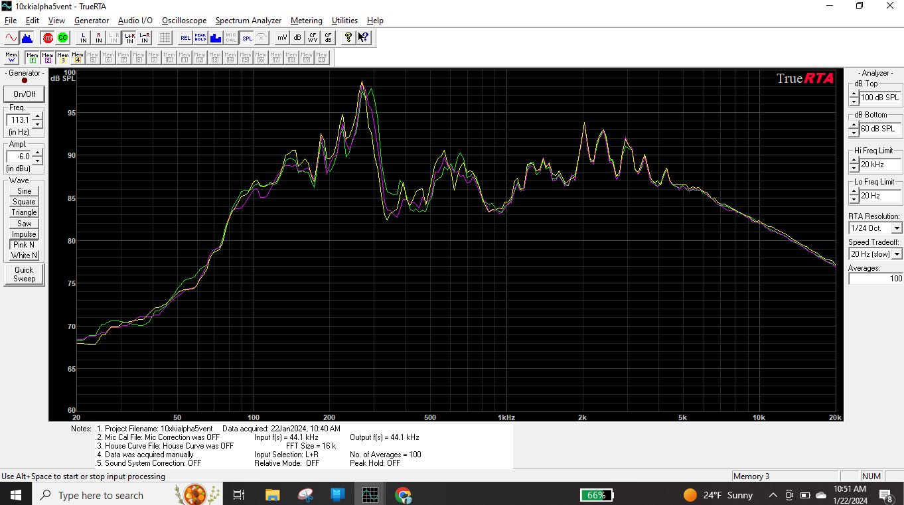Toggle the SPL toolbar icon
904x505 pixels.
click(247, 38)
